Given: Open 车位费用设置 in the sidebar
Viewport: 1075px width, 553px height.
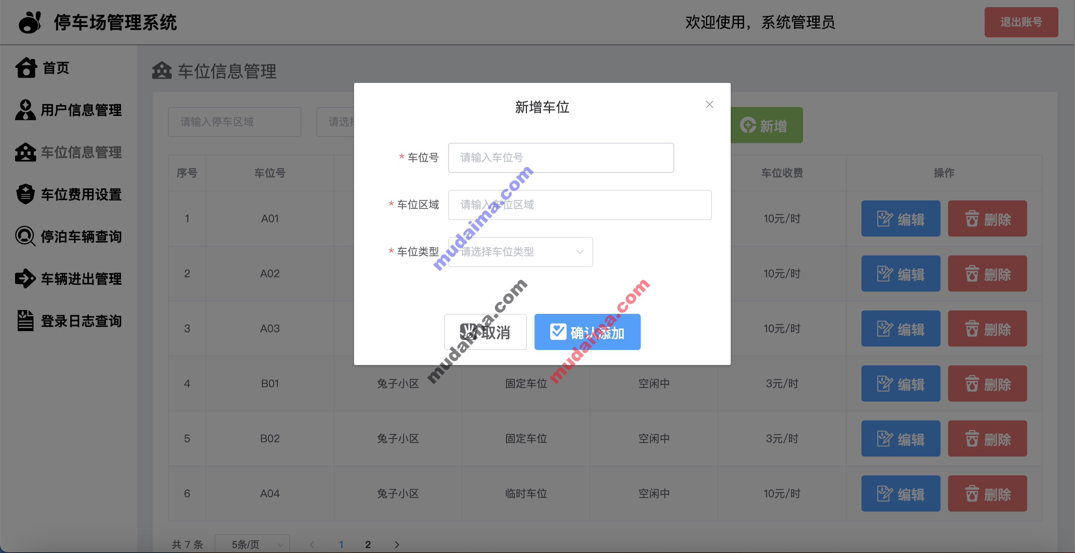Looking at the screenshot, I should pos(69,194).
